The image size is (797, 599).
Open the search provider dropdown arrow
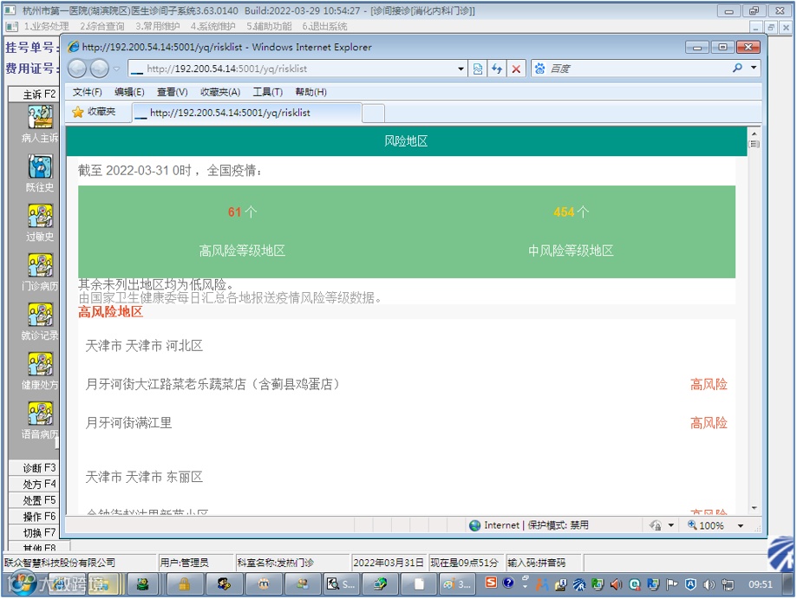754,68
